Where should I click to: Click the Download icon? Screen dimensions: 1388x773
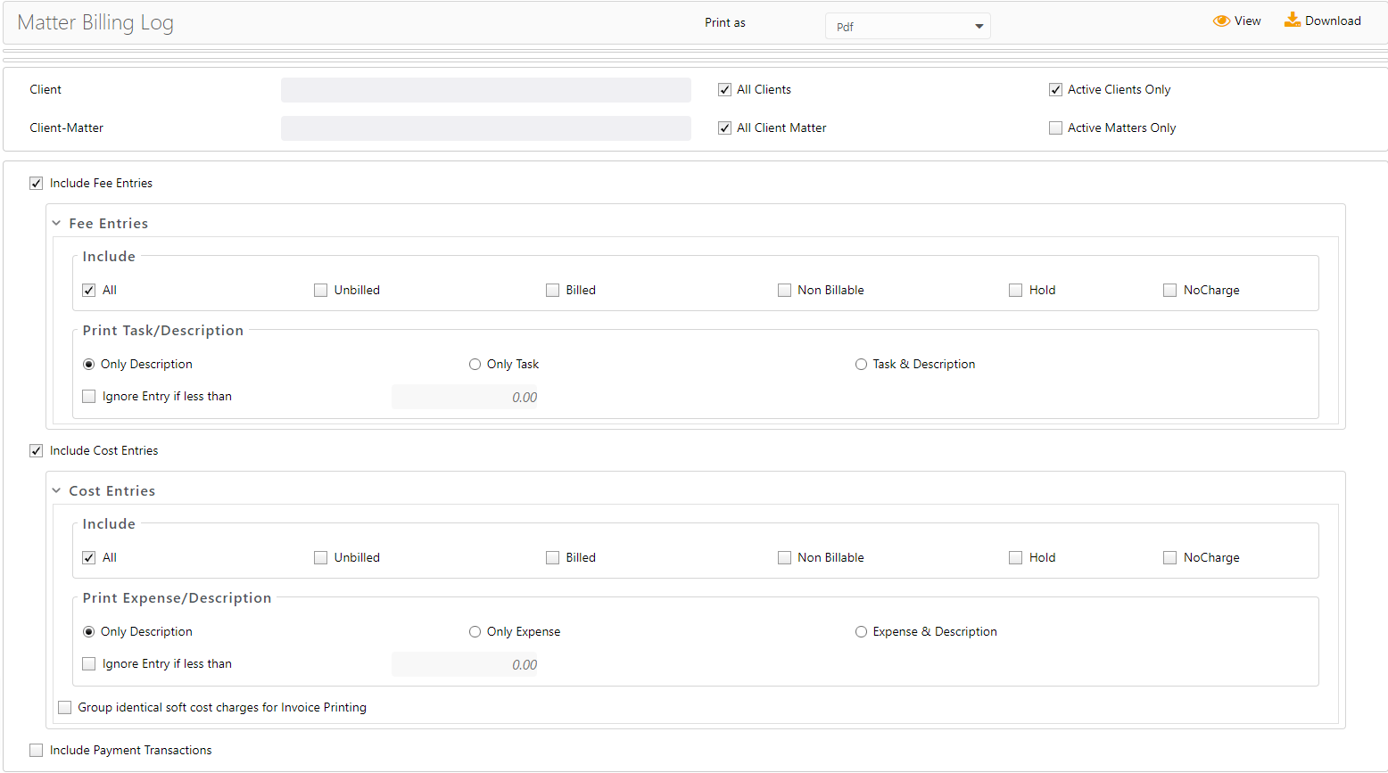click(x=1292, y=21)
